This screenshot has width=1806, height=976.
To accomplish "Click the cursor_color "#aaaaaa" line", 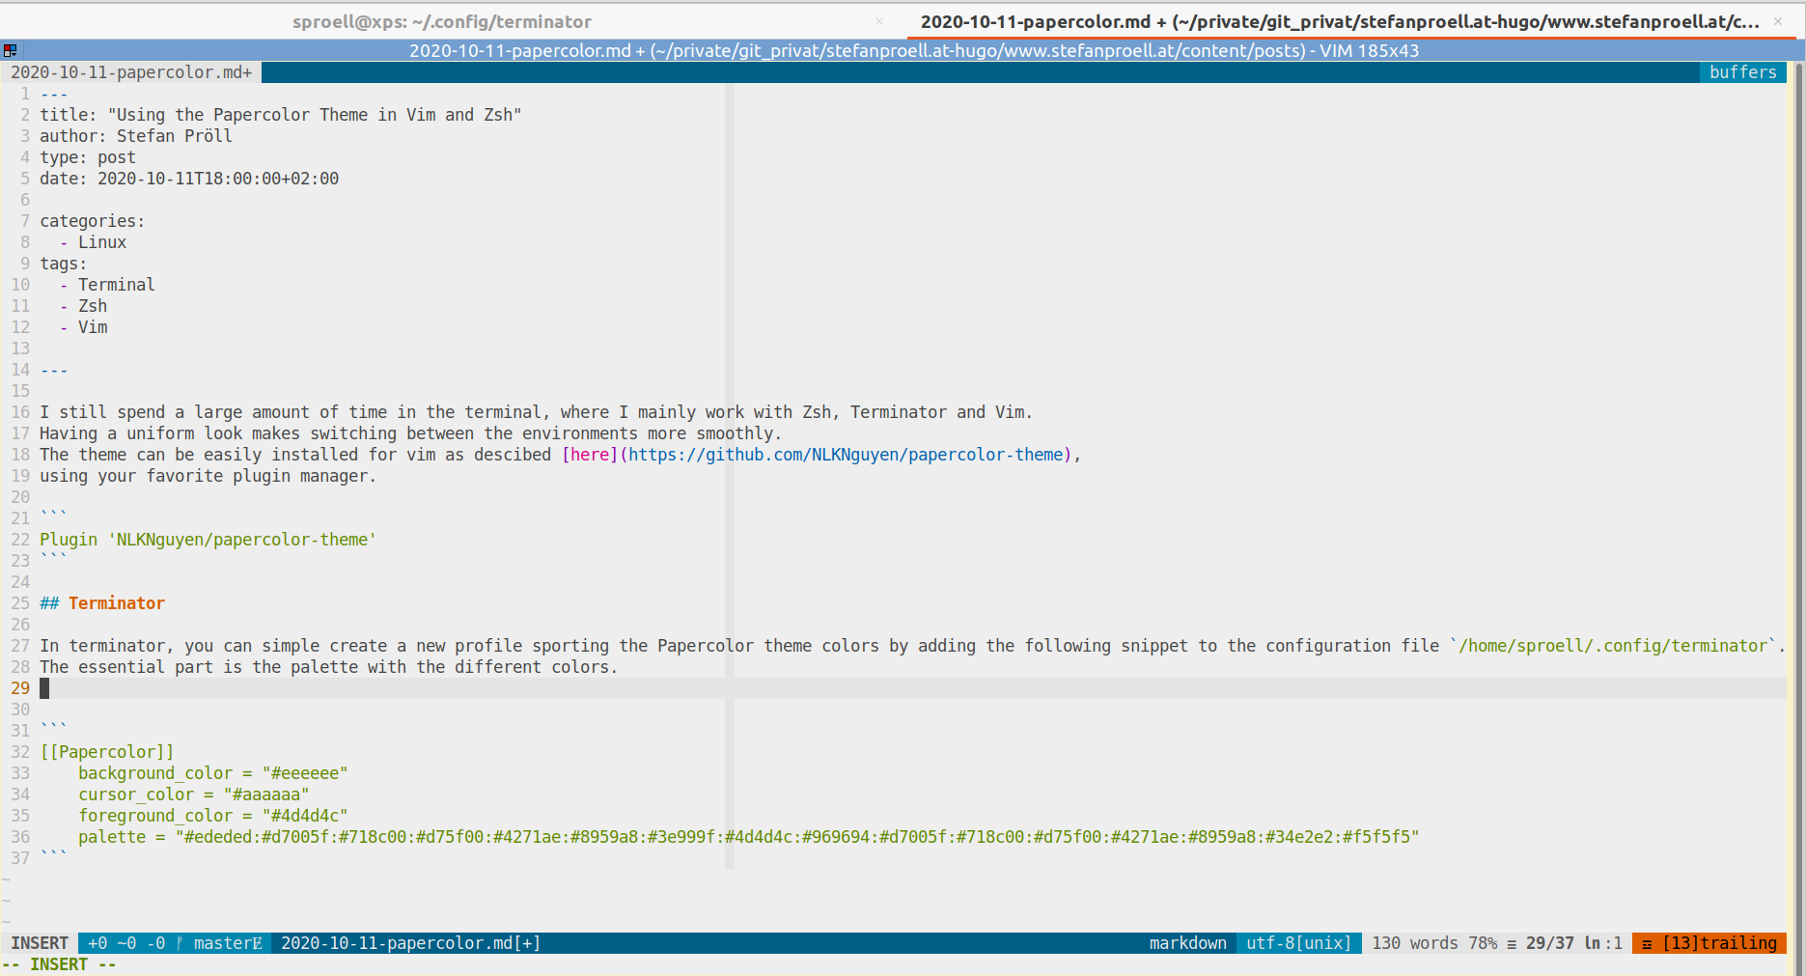I will 194,795.
